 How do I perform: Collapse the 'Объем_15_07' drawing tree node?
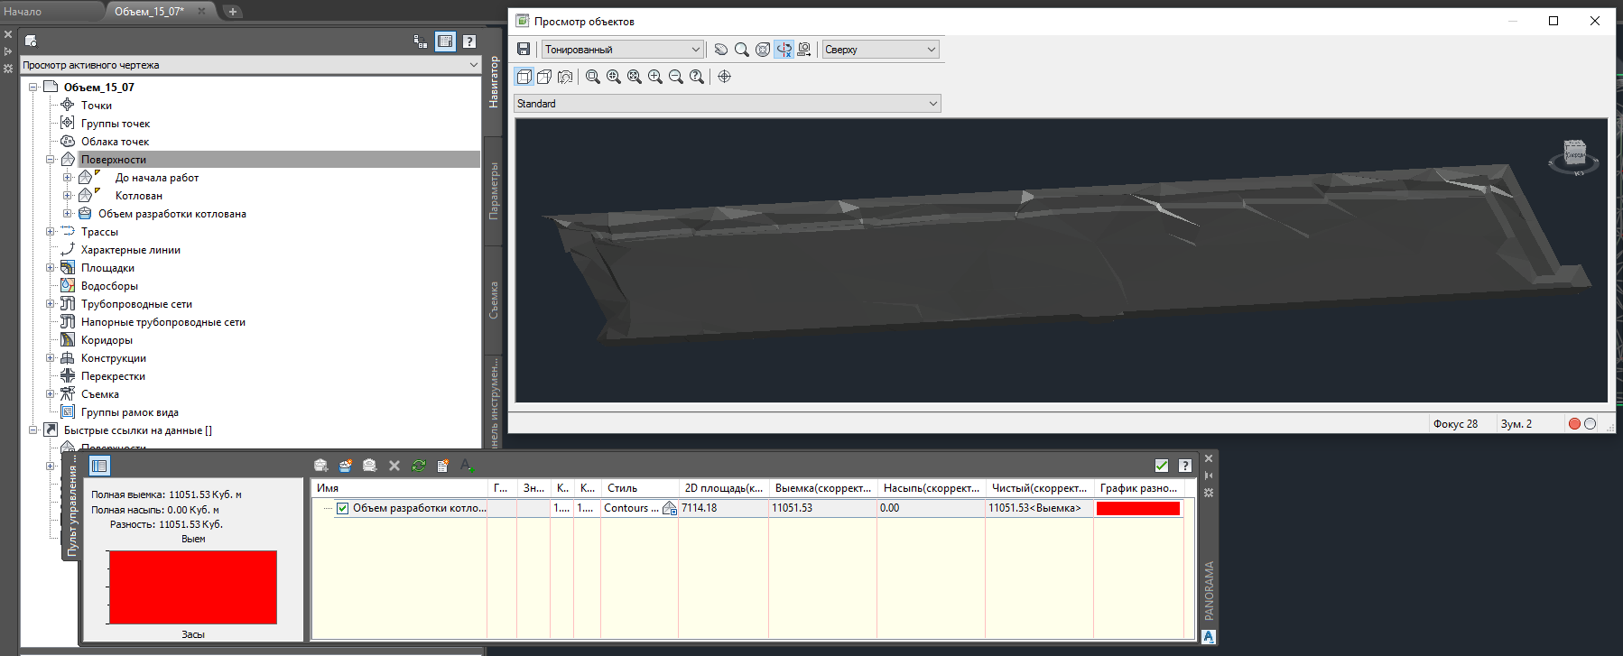(x=33, y=88)
